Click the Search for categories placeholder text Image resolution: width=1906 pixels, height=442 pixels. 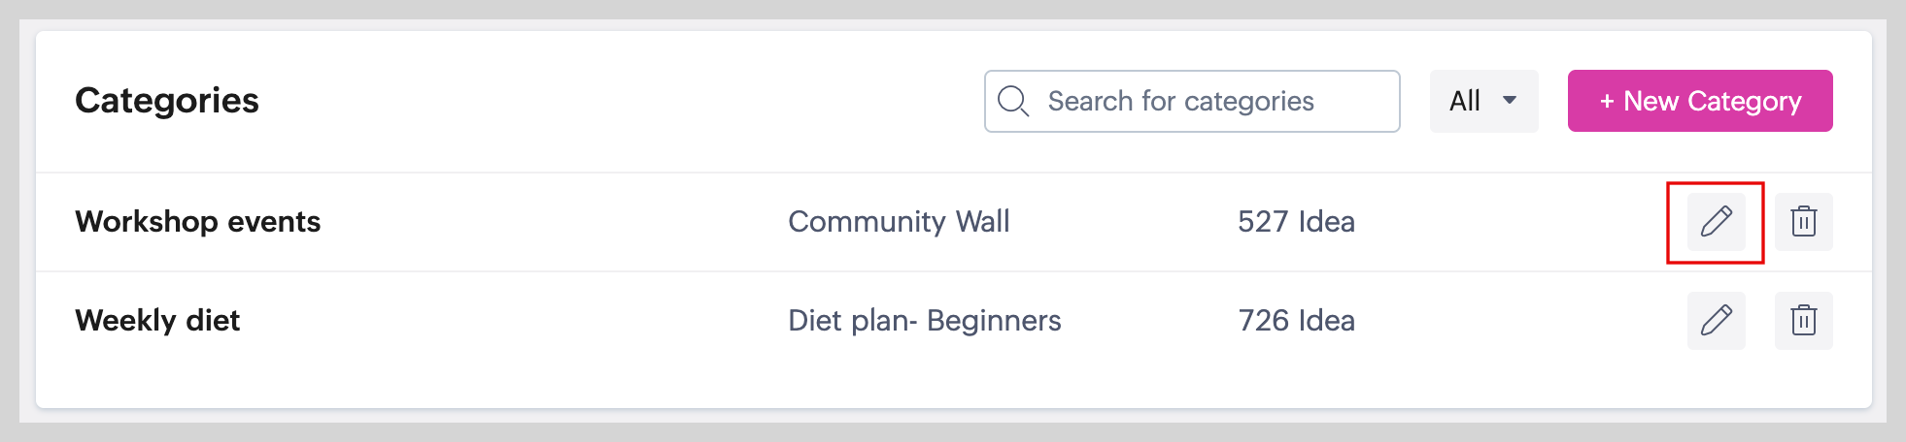click(x=1180, y=101)
